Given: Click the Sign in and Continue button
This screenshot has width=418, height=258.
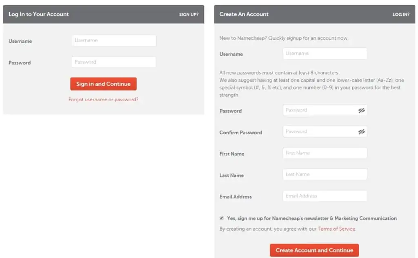Looking at the screenshot, I should 103,84.
